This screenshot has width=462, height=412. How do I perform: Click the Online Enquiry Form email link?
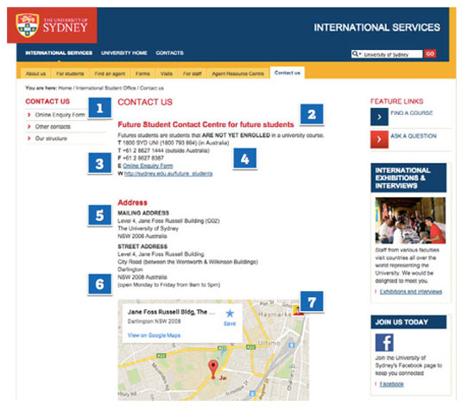(148, 166)
